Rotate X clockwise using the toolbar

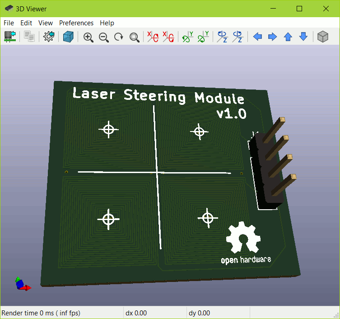point(153,37)
